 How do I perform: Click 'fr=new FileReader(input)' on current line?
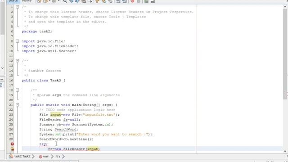74,149
